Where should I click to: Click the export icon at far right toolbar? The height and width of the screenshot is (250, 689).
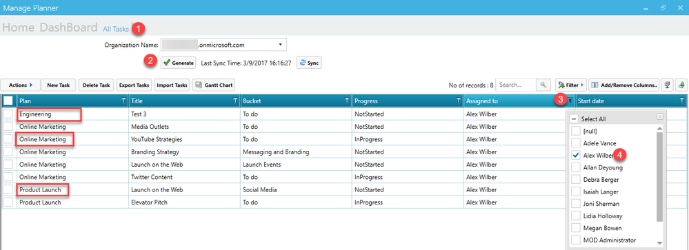(681, 85)
